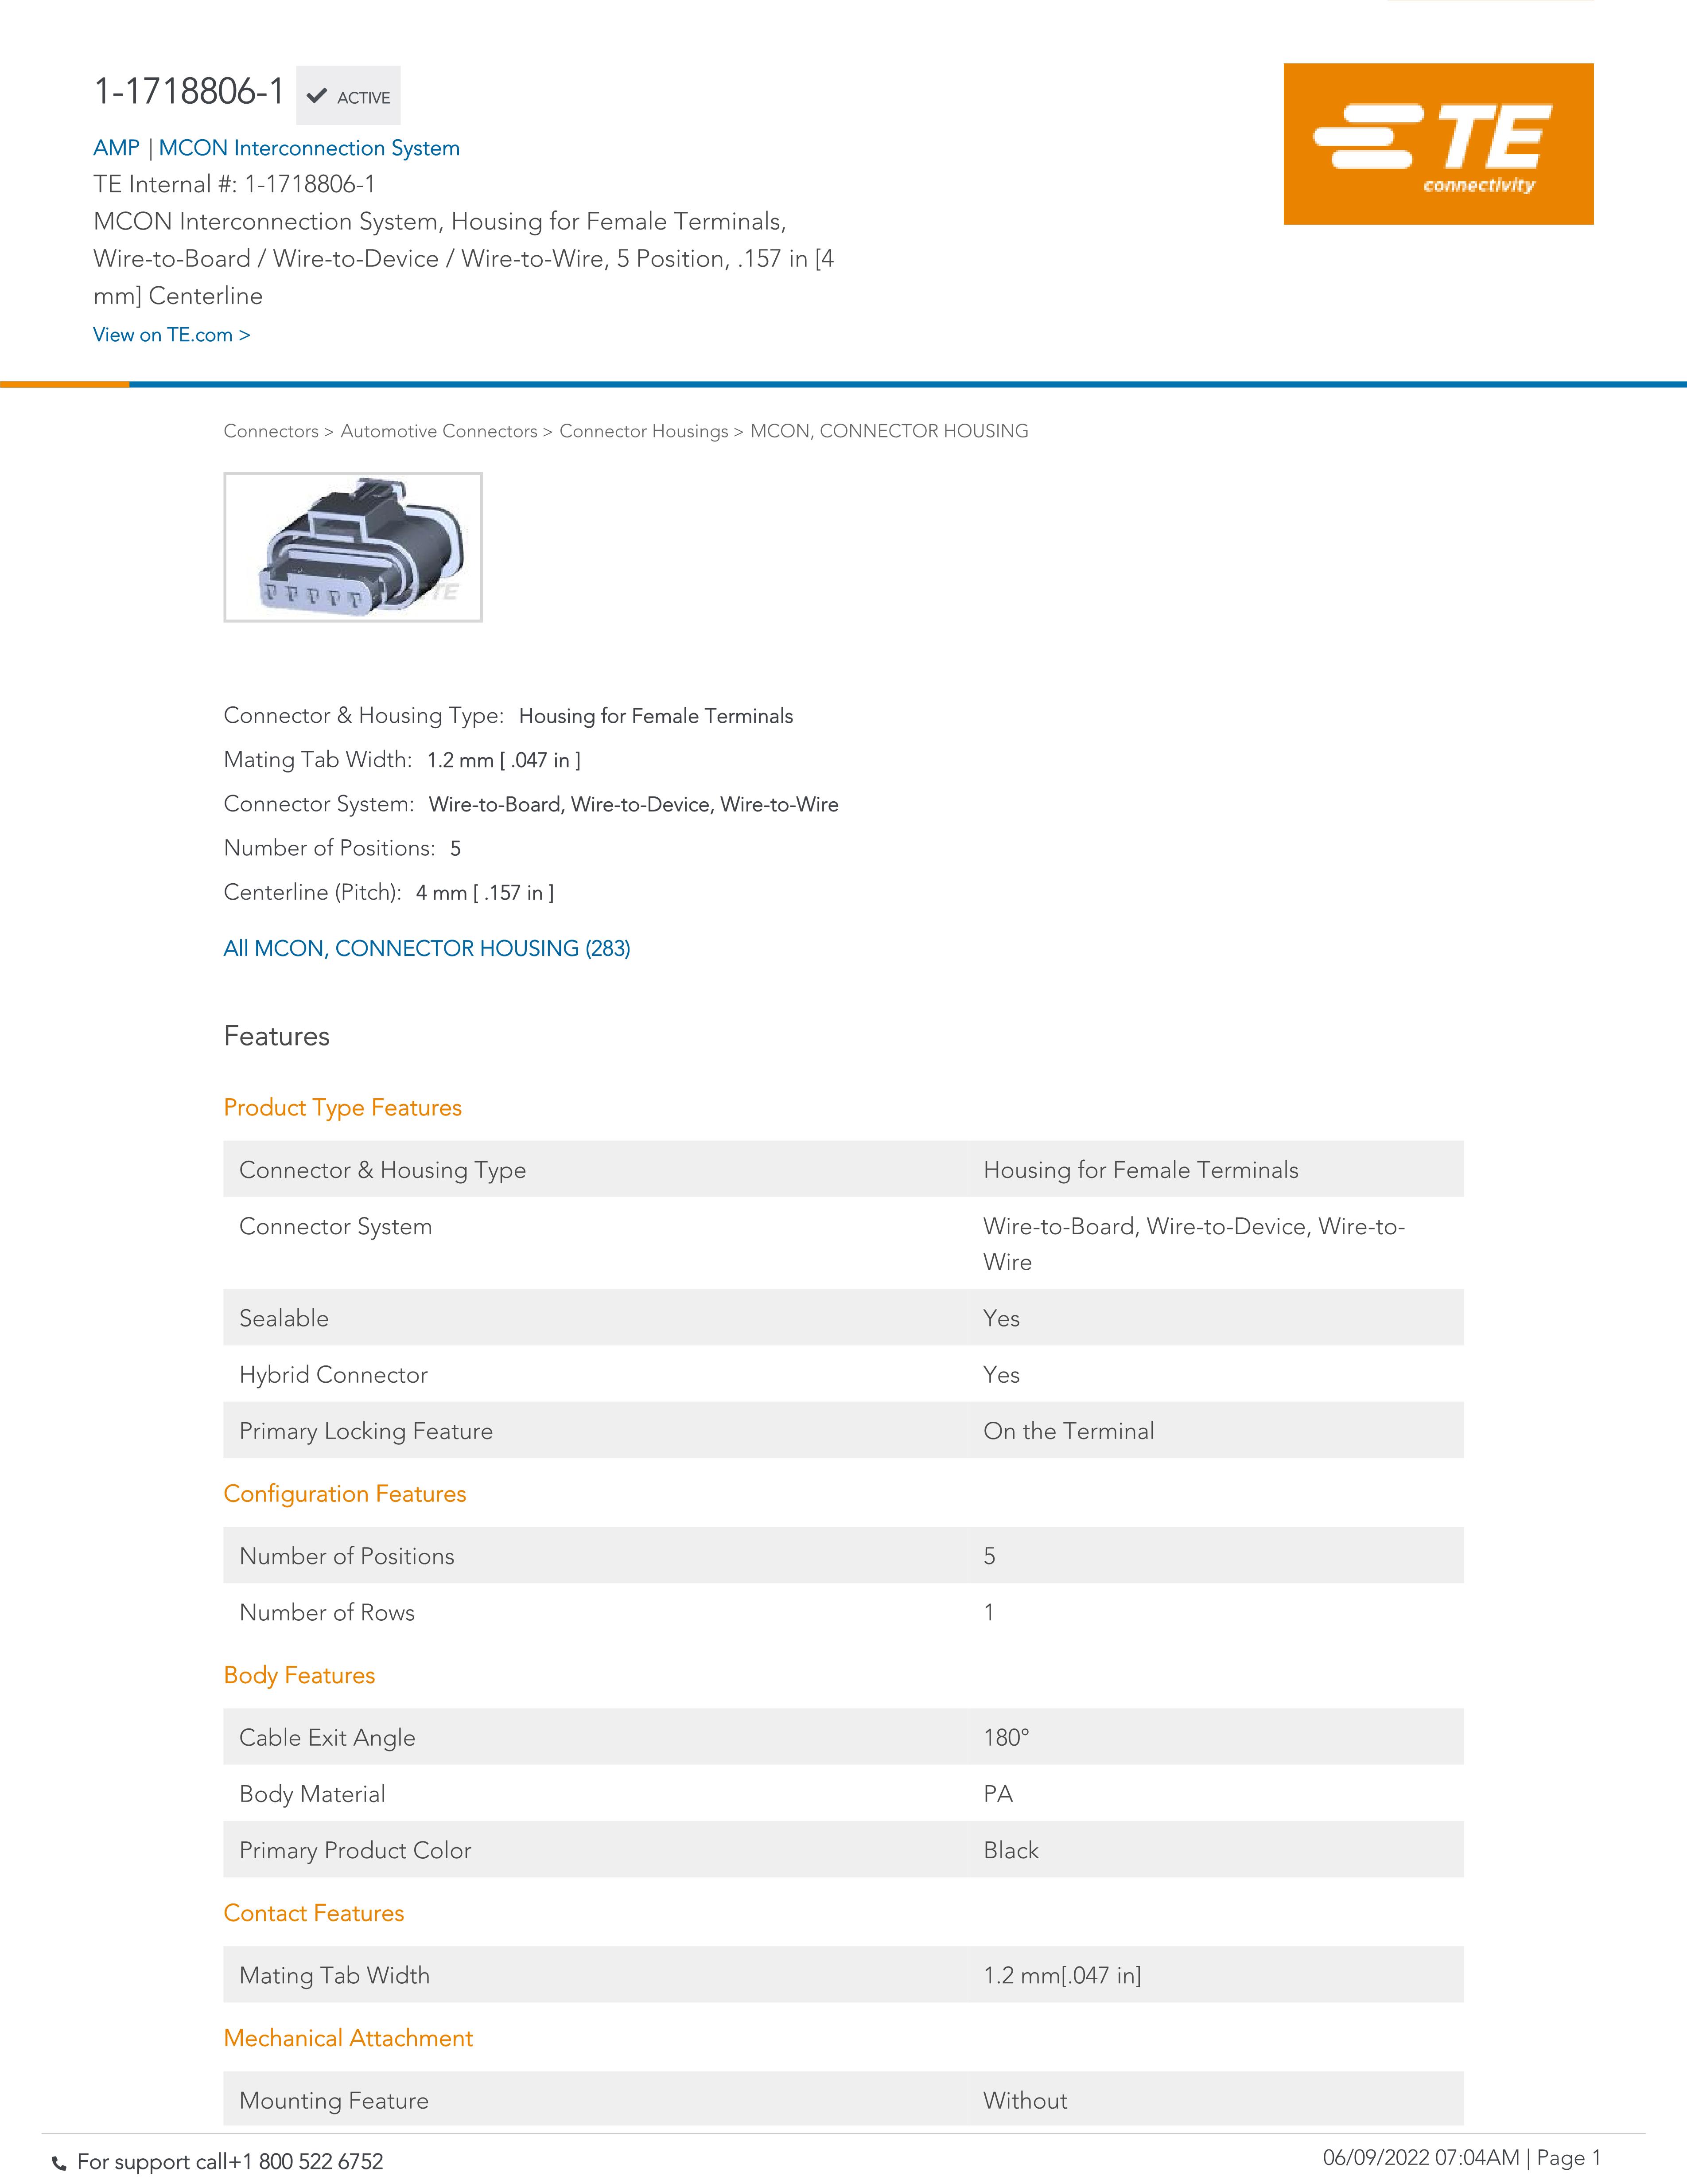Screen dimensions: 1687x2184
Task: Click the View on TE.com link
Action: pos(171,335)
